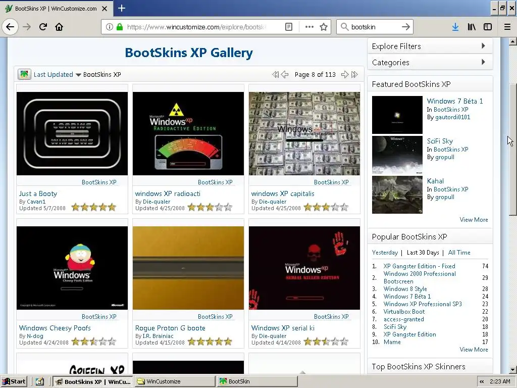
Task: Click View More under Featured BootSkins
Action: (x=474, y=220)
